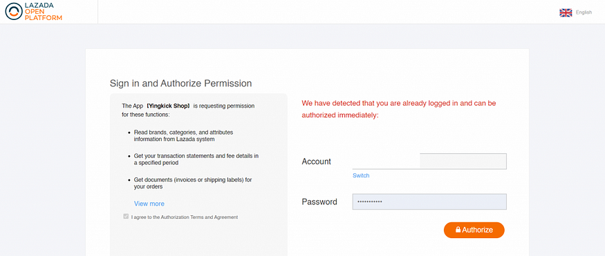Click the Get documents permission item
The image size is (605, 256).
(193, 184)
